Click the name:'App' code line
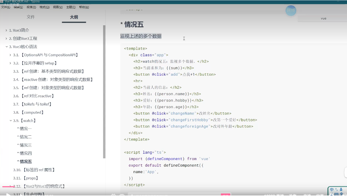 (x=146, y=172)
